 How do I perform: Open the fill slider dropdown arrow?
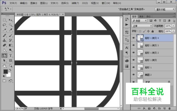173,31
